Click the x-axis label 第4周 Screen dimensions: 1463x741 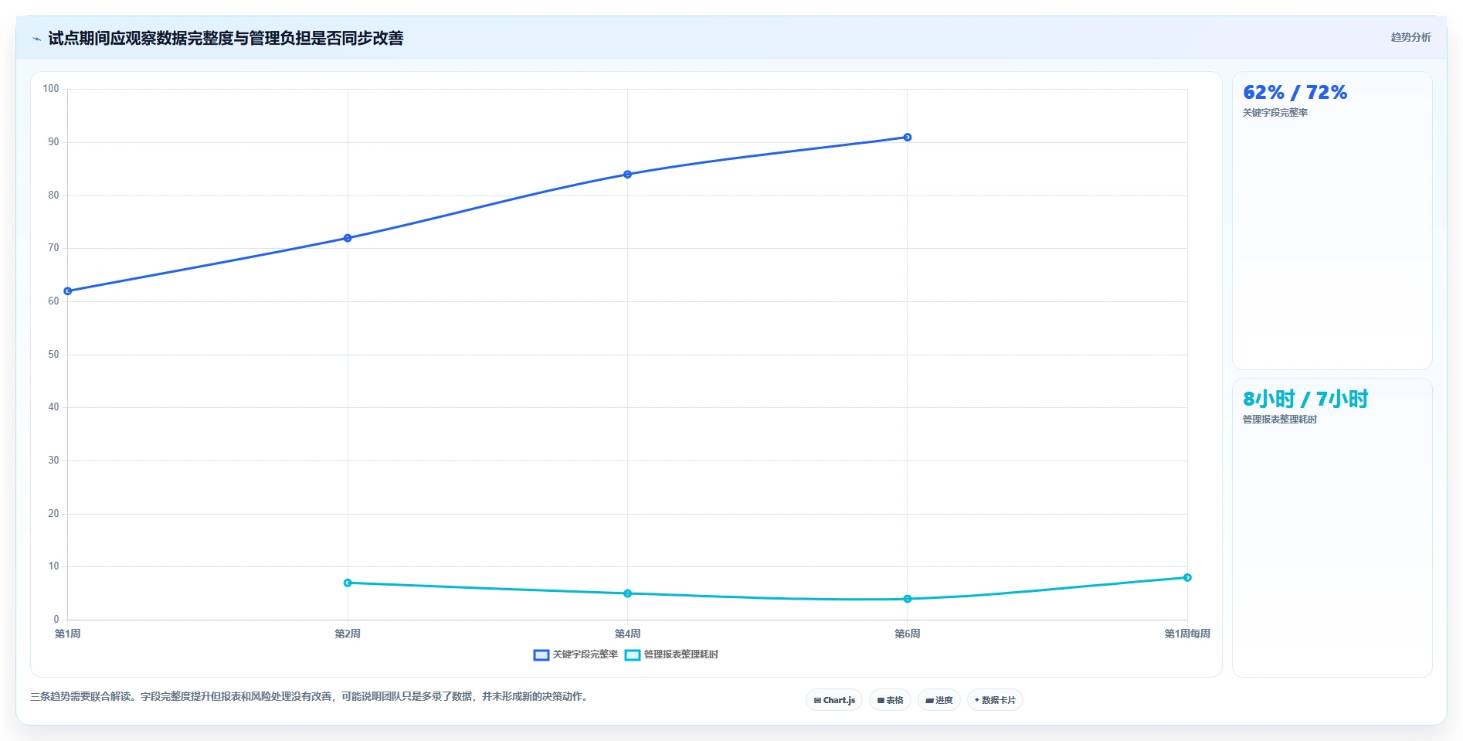[x=627, y=634]
